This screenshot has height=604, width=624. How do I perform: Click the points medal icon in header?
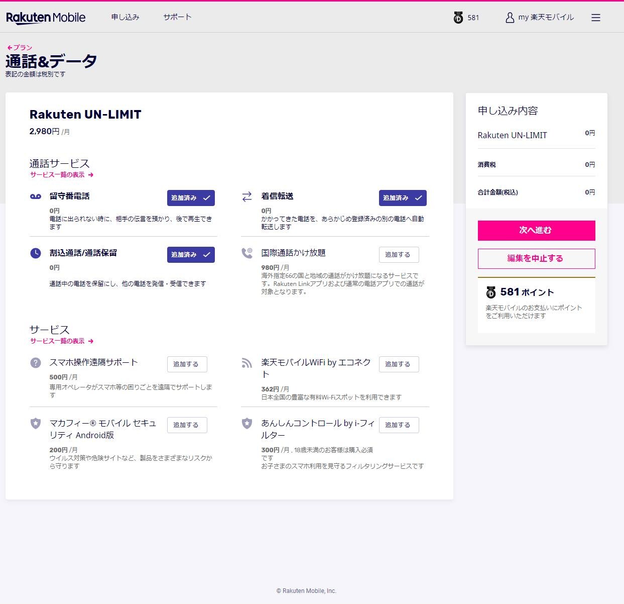point(458,18)
